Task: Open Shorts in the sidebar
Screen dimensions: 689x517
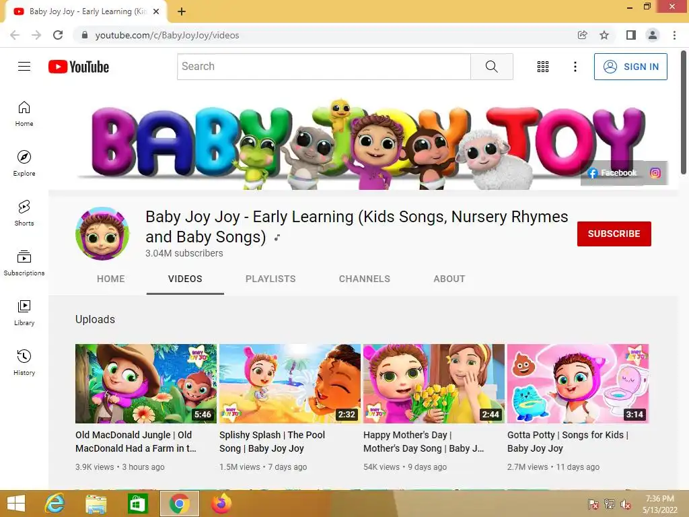Action: tap(24, 213)
